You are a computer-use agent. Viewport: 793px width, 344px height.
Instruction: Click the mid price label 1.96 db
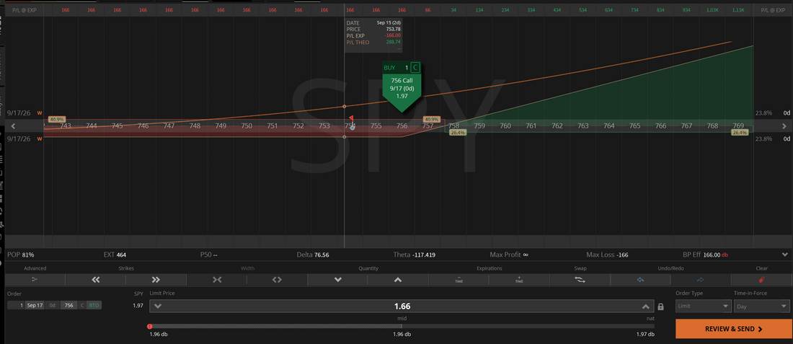click(402, 335)
